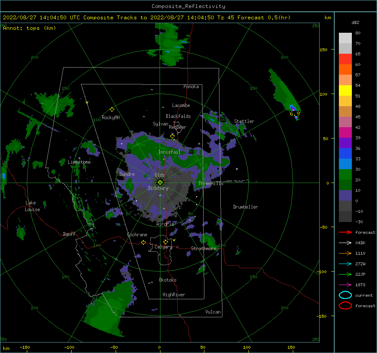The width and height of the screenshot is (377, 353).
Task: Click the dBZ legend heading
Action: [x=355, y=23]
